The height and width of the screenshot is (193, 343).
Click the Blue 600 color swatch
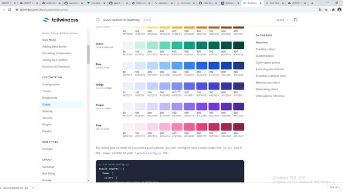pos(202,65)
